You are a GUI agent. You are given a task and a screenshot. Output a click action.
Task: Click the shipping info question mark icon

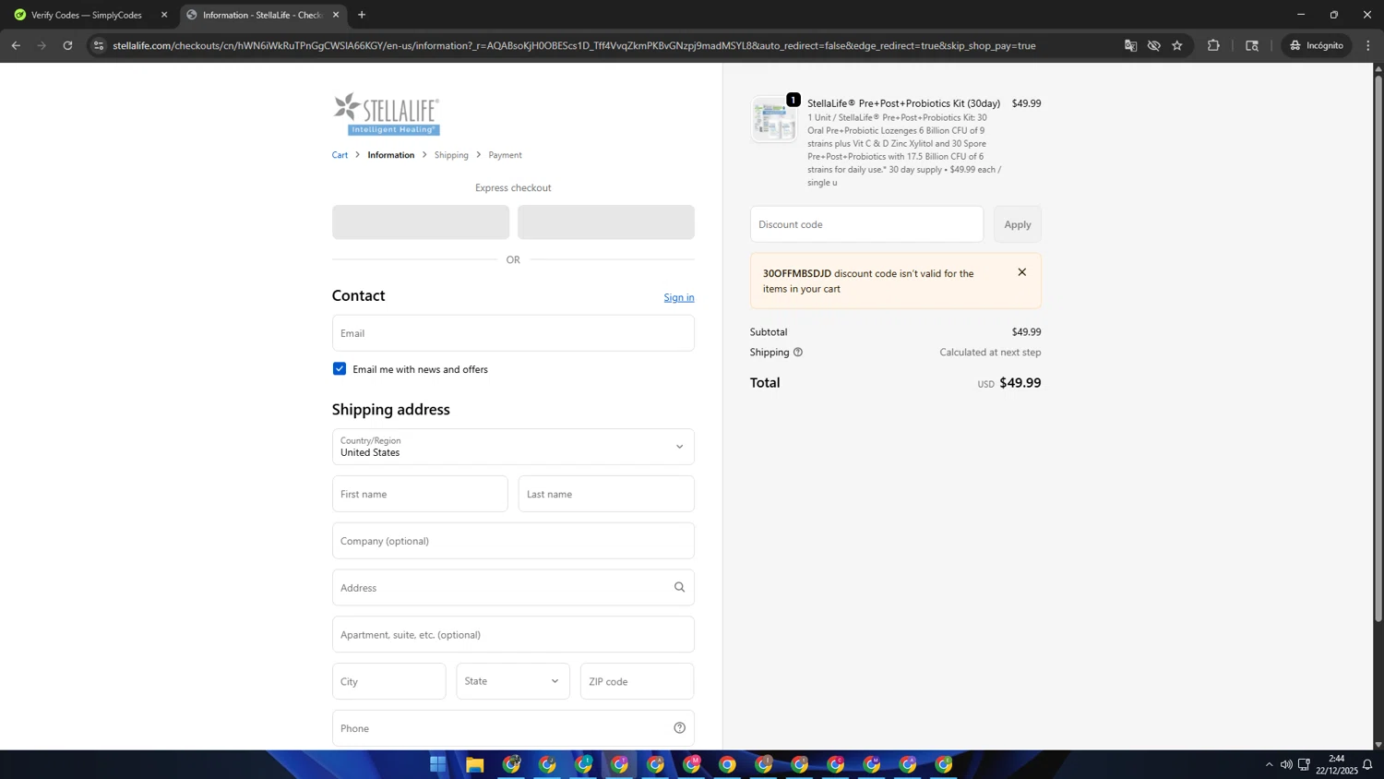click(798, 353)
